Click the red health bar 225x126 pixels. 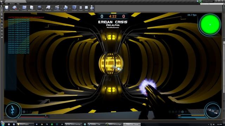tap(32, 117)
